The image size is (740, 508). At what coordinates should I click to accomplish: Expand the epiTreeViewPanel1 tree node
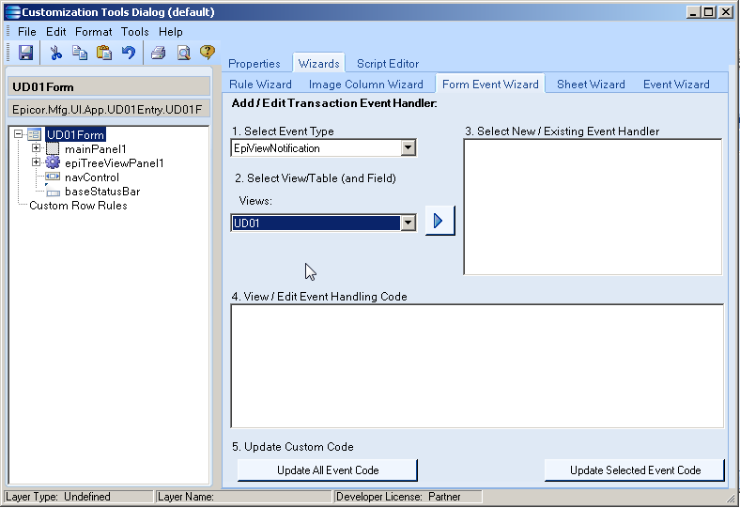pyautogui.click(x=36, y=162)
